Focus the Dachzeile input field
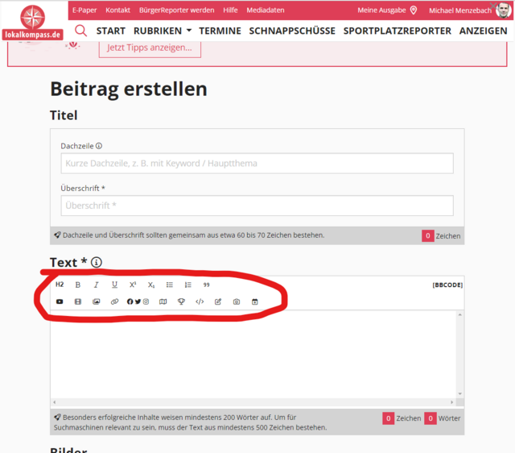 [x=257, y=164]
